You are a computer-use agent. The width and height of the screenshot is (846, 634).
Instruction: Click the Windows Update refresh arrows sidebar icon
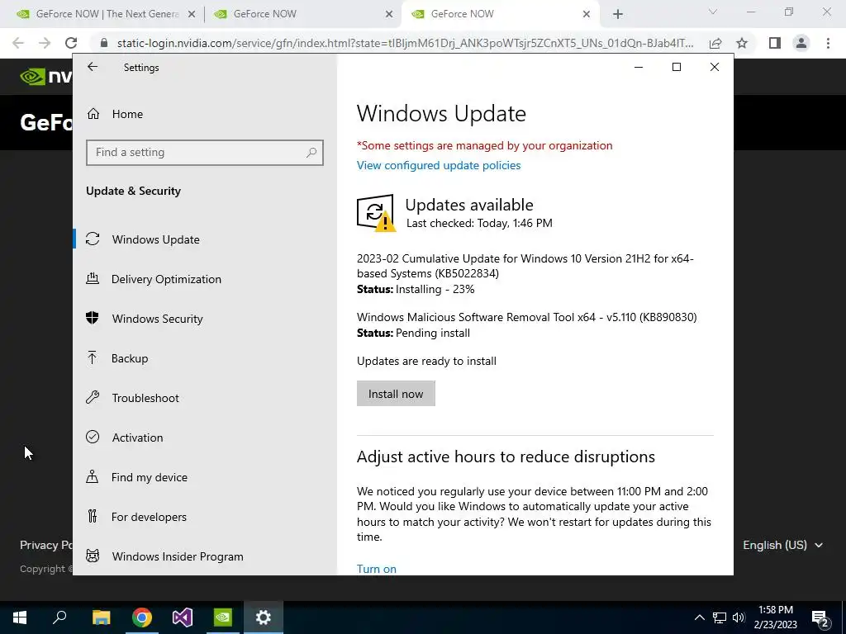pos(93,239)
